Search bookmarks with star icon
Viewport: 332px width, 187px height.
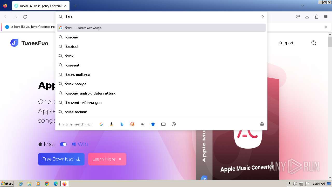[153, 124]
